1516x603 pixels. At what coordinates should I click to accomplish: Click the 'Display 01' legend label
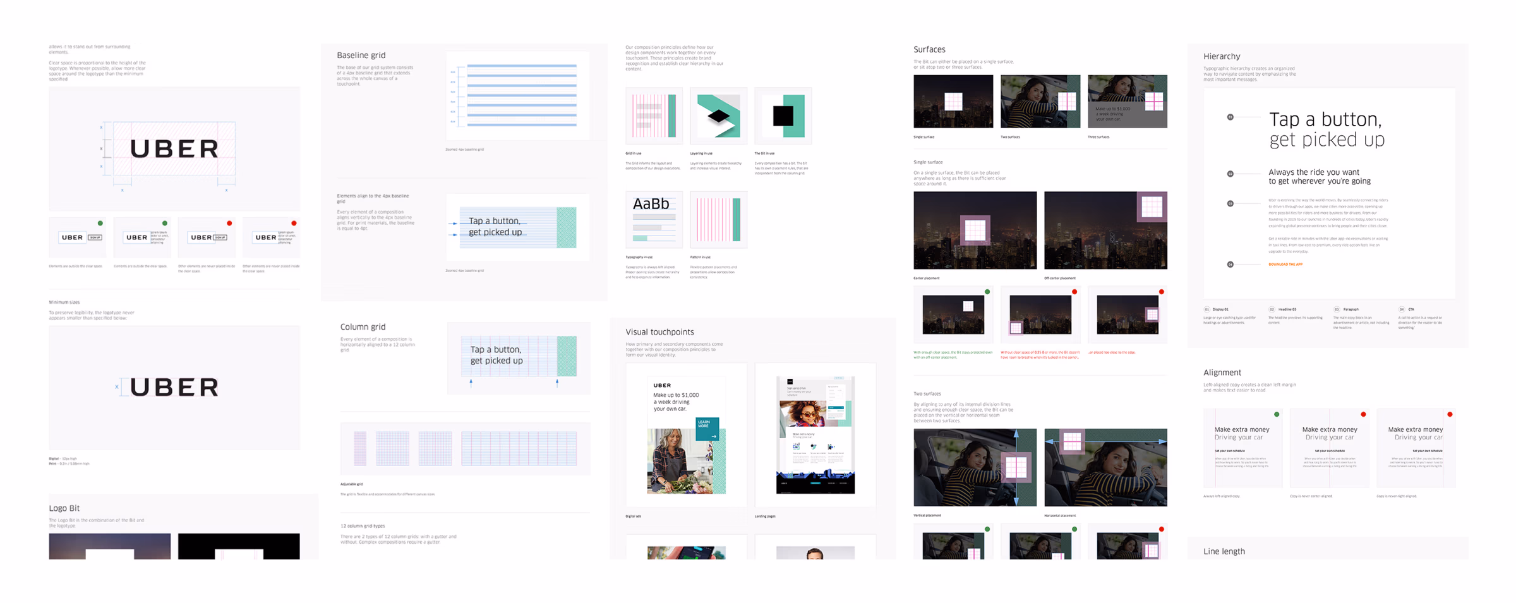[x=1220, y=309]
